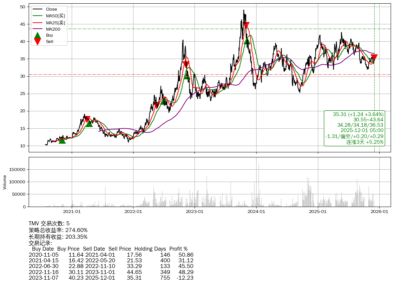Screen dimensions: 394x284
Task: Click the 2025-01 x-axis tick label
Action: (318, 211)
